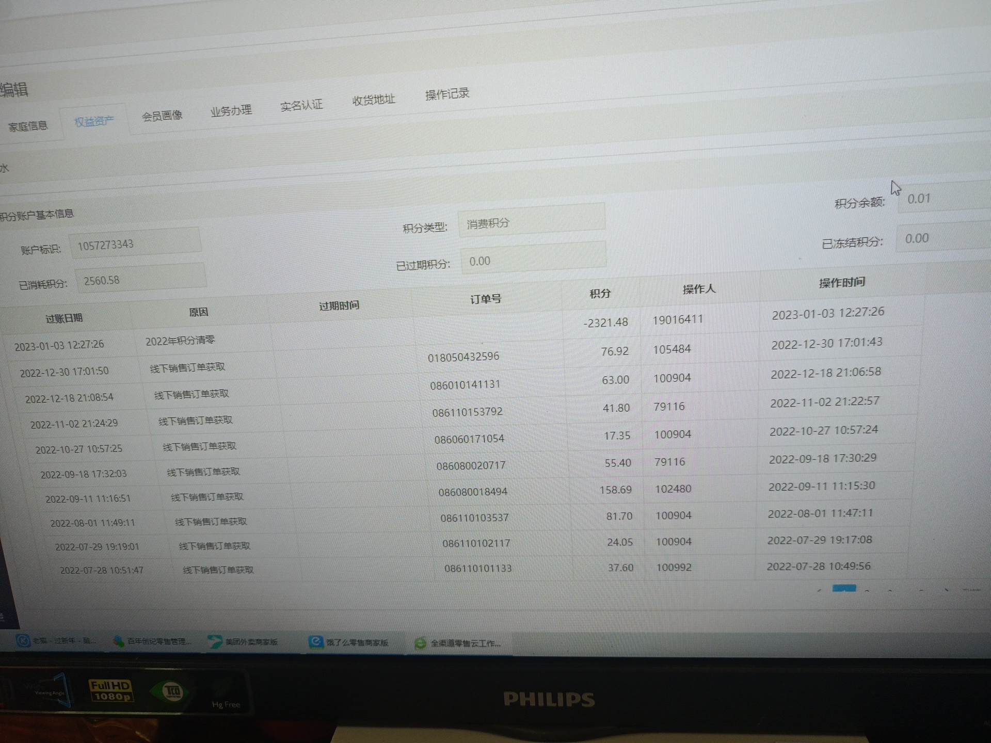Click the 账户标识 field showing 1057273343
Viewport: 991px width, 743px height.
tap(134, 244)
